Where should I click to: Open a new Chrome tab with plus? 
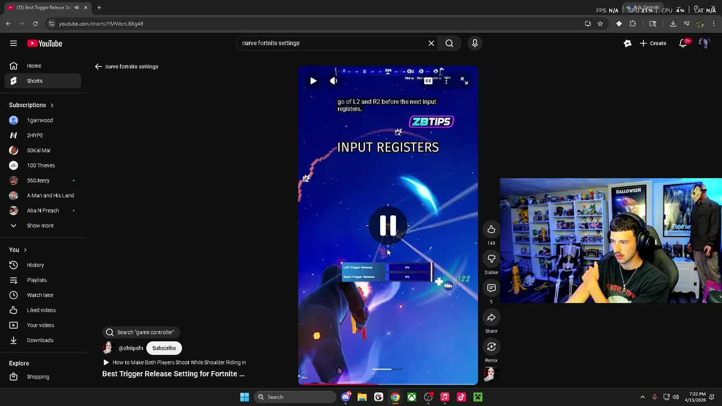click(x=99, y=7)
